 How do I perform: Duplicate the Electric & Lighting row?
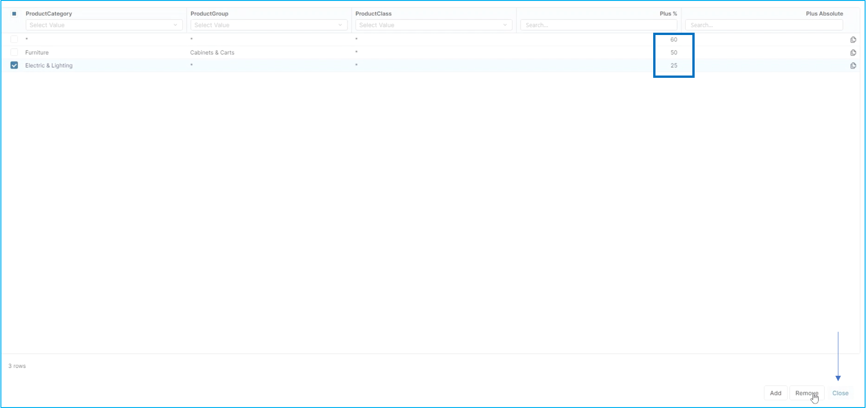coord(853,65)
